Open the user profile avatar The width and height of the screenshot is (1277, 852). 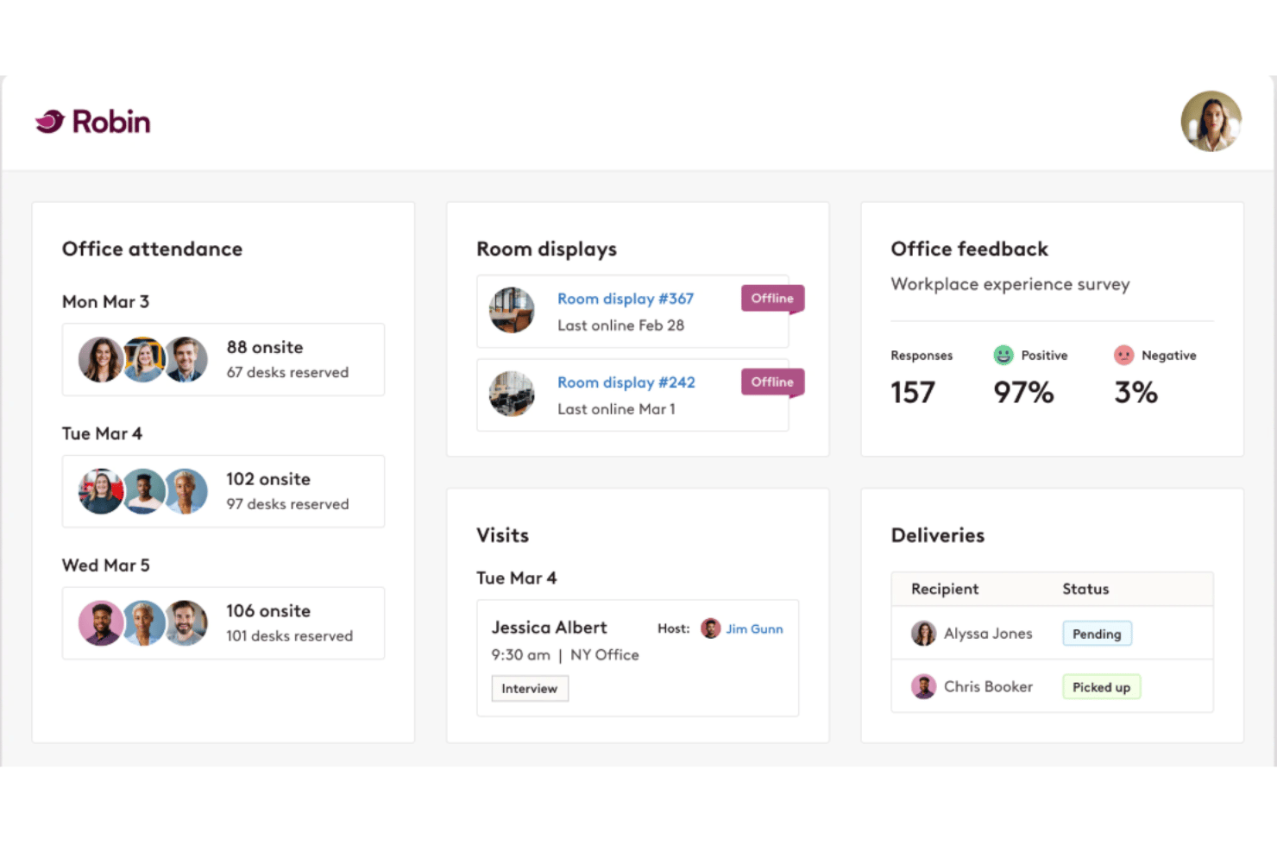click(x=1211, y=122)
